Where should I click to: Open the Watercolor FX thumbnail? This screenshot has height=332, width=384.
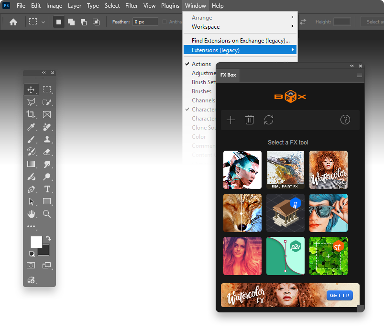(329, 170)
